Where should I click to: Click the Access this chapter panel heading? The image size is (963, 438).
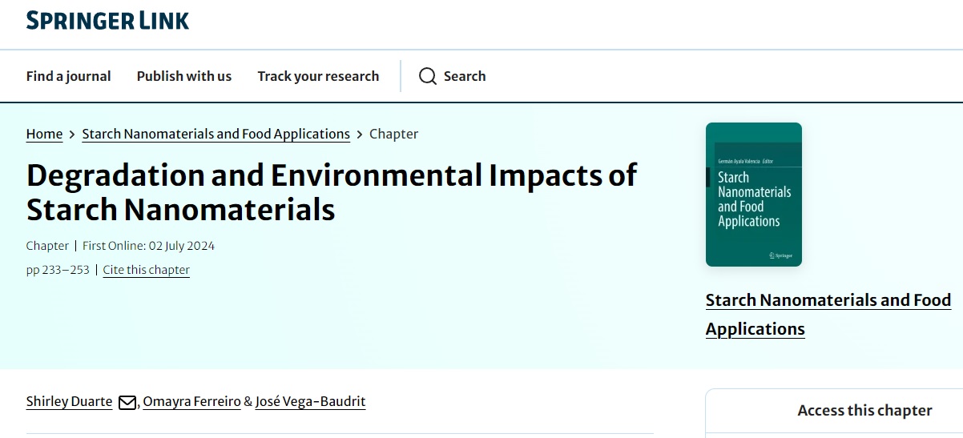(864, 410)
